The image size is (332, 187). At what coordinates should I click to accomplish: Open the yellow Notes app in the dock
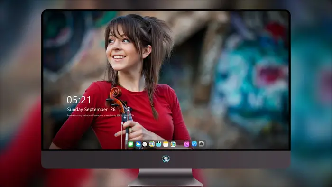[x=166, y=144]
